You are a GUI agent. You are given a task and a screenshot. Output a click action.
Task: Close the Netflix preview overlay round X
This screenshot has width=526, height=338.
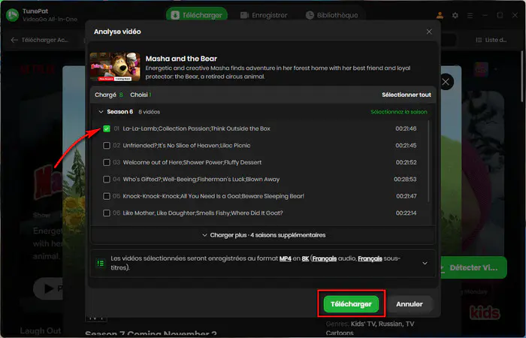click(x=446, y=82)
